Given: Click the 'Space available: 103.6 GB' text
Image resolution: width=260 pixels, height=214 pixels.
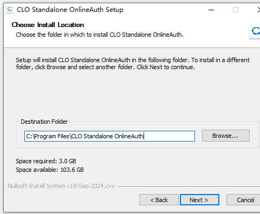Looking at the screenshot, I should pyautogui.click(x=50, y=170).
